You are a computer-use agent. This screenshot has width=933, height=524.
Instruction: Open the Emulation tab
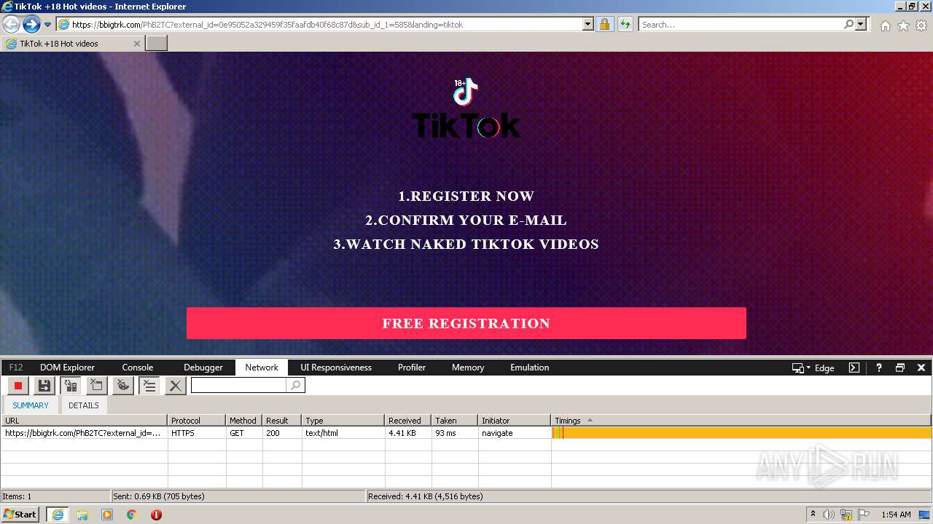pos(530,368)
